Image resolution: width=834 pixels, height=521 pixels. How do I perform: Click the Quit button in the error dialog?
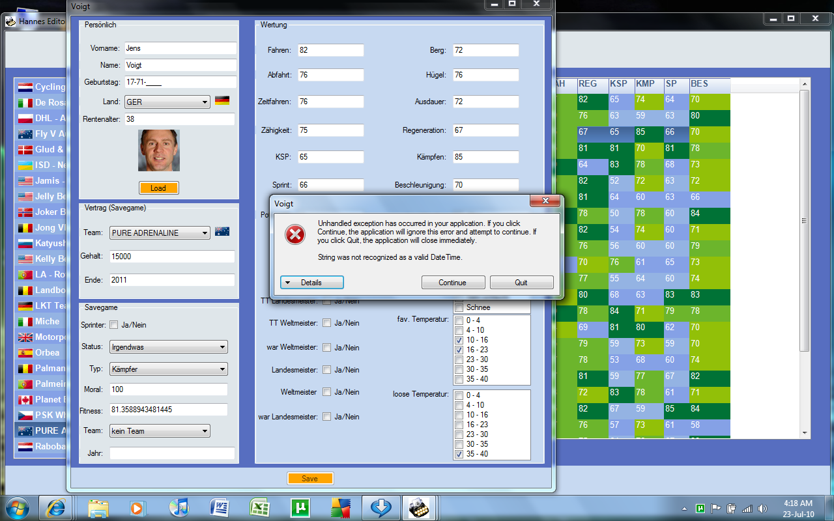(x=521, y=283)
